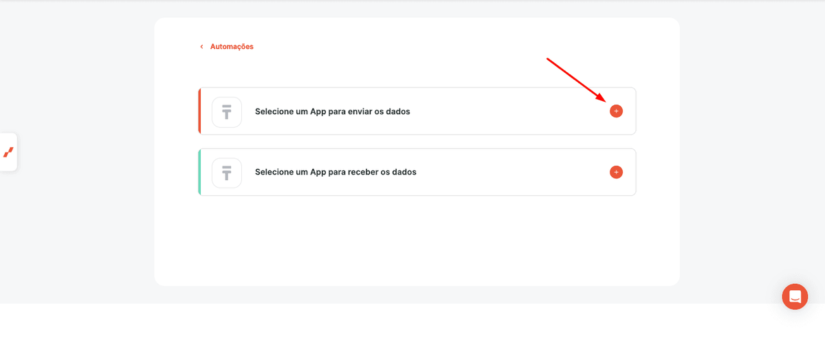Screen dimensions: 825x343
Task: Click app placeholder icon in 'enviar os dados' card
Action: (x=227, y=111)
